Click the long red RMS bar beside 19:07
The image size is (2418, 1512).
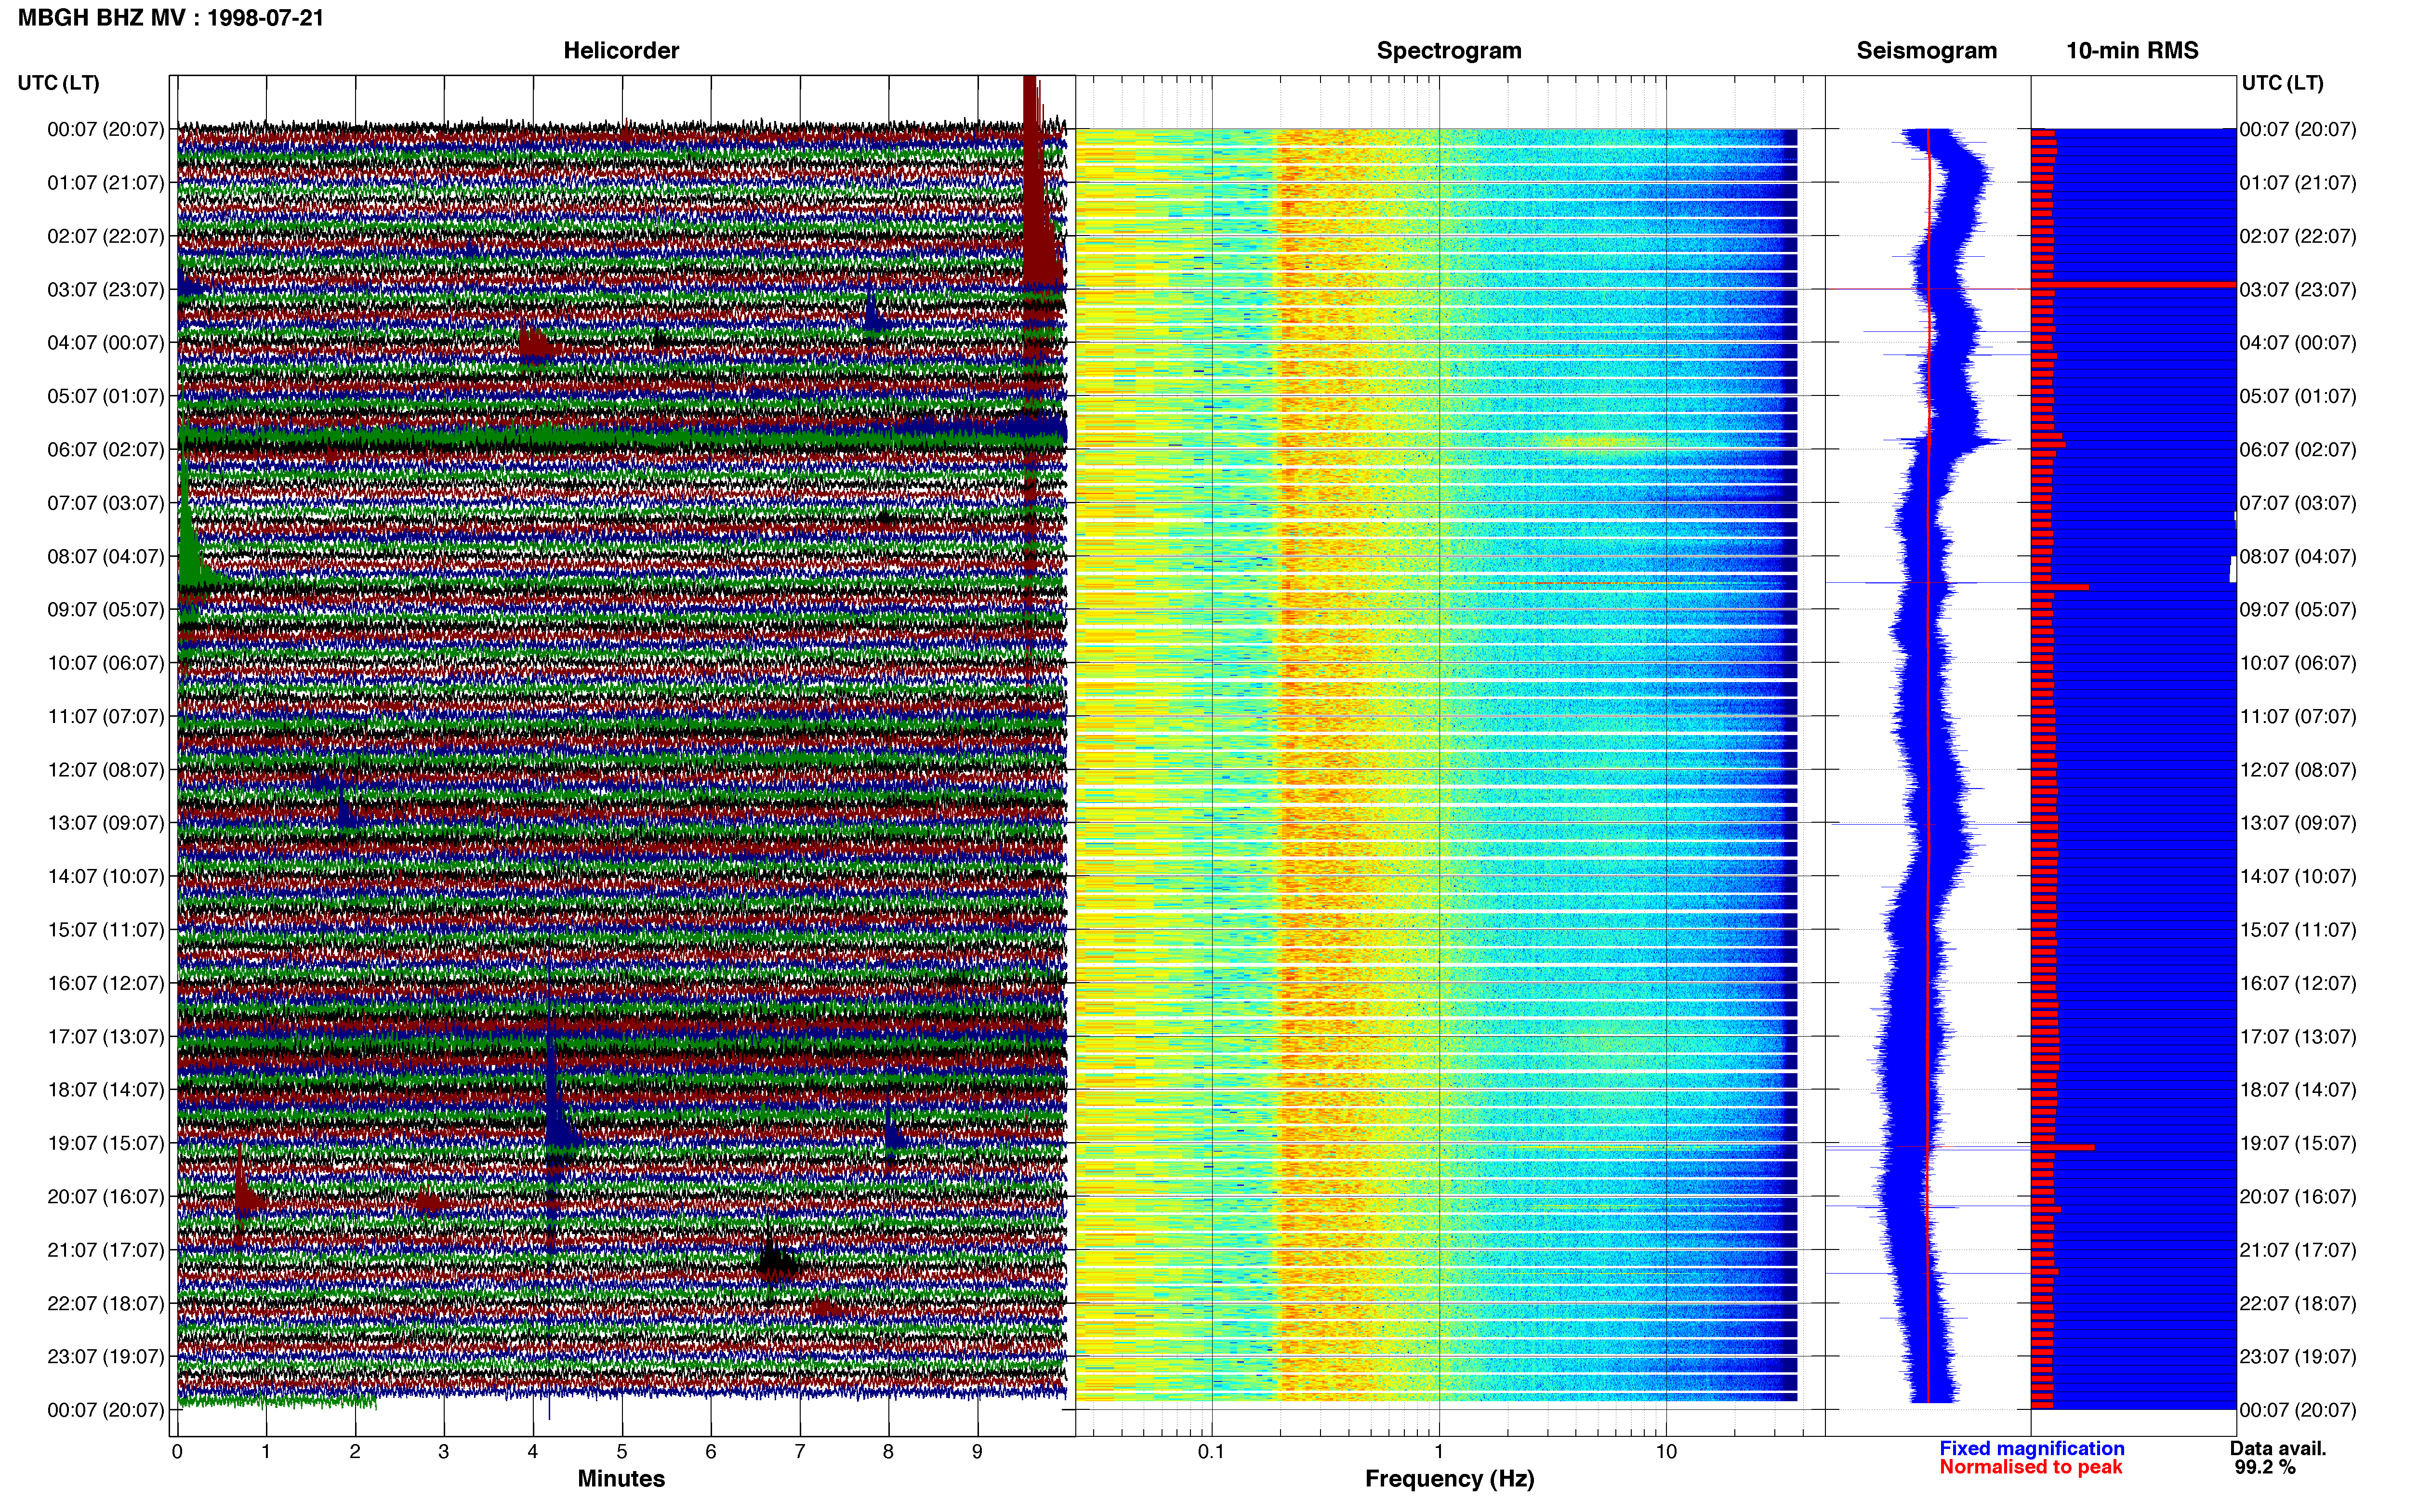(2063, 1147)
